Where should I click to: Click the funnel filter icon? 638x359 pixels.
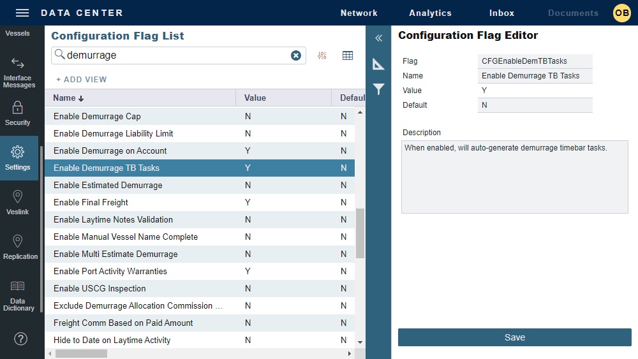click(378, 89)
